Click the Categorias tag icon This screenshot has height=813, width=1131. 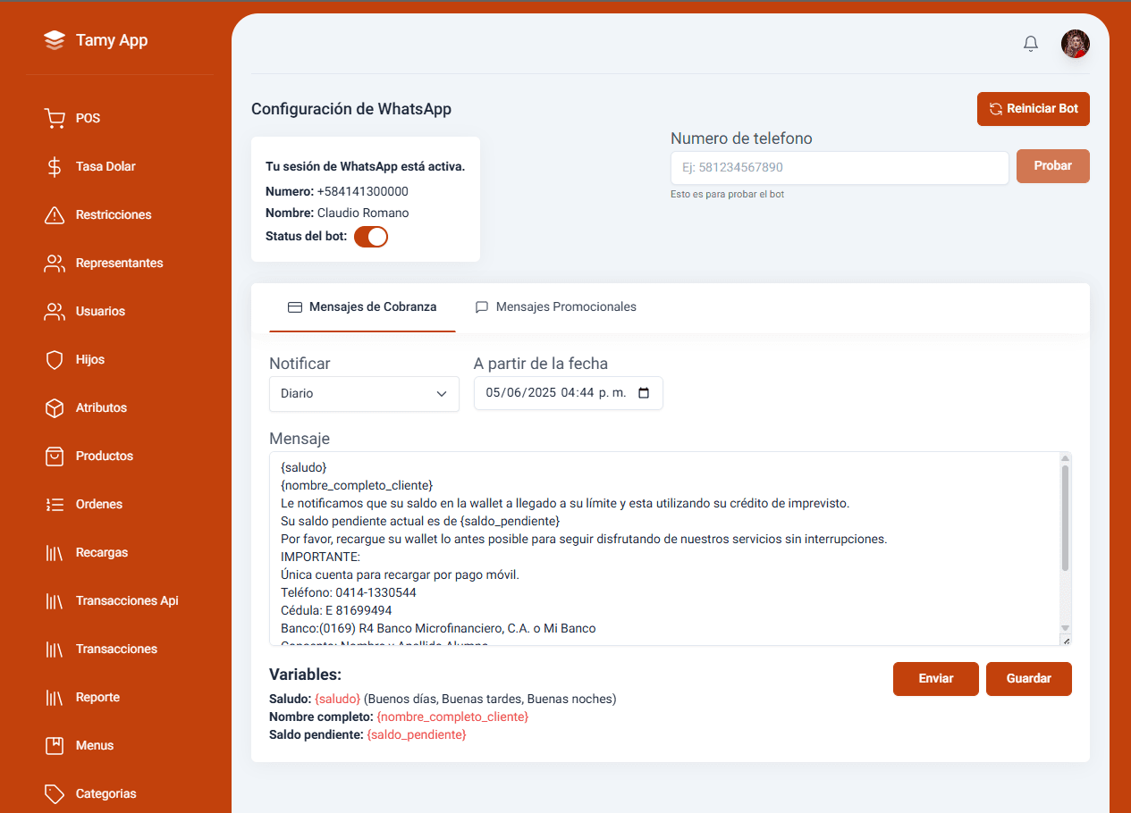click(x=55, y=793)
